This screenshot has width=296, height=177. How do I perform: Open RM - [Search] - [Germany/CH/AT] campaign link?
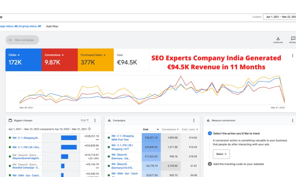click(122, 166)
